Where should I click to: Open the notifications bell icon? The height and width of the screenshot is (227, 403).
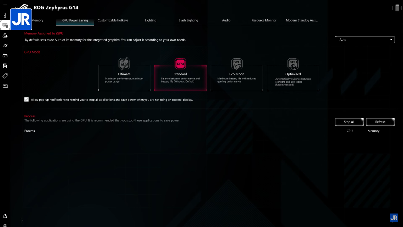coord(5,216)
